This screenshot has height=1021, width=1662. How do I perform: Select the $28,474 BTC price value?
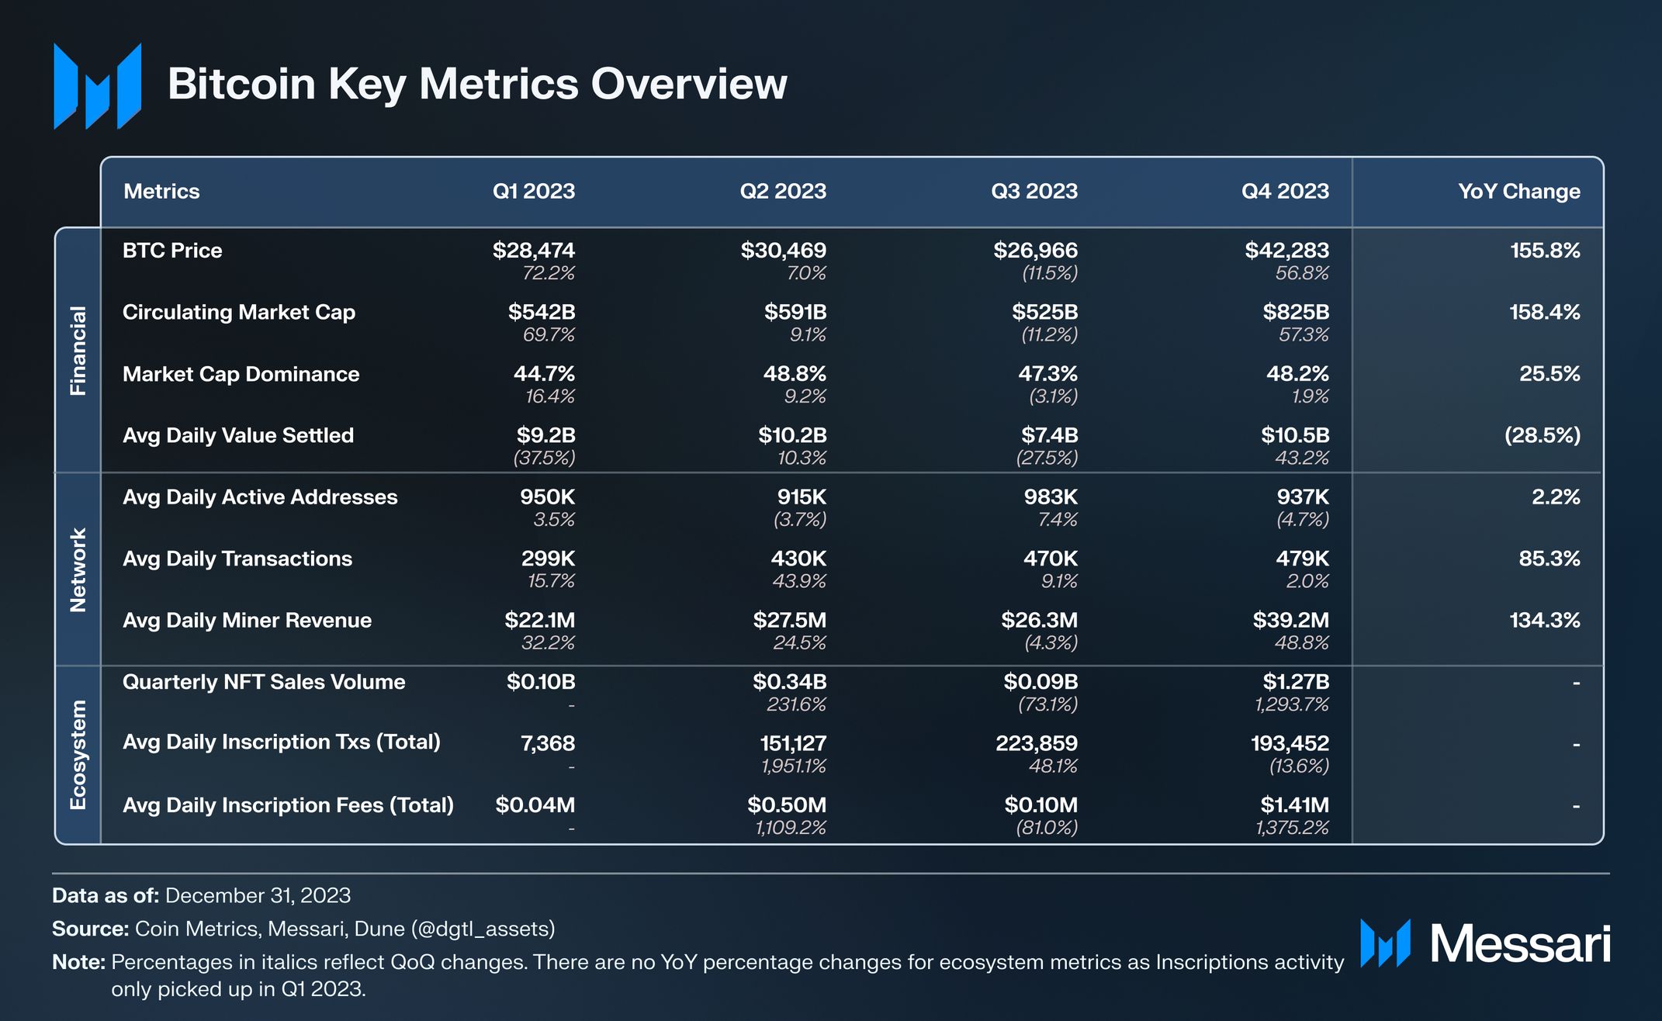click(534, 251)
